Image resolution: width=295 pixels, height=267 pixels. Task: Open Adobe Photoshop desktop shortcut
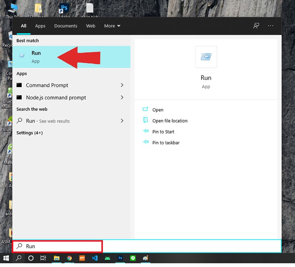click(64, 10)
